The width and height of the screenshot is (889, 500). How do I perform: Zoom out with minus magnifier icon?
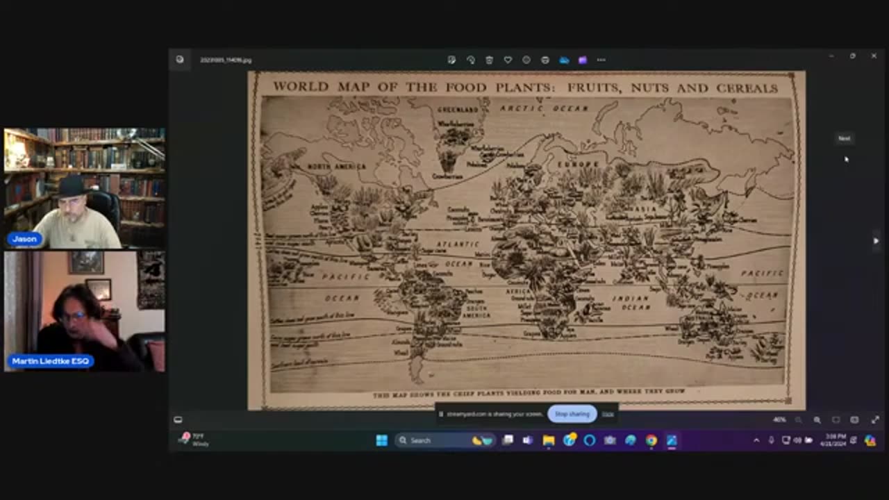pos(798,419)
